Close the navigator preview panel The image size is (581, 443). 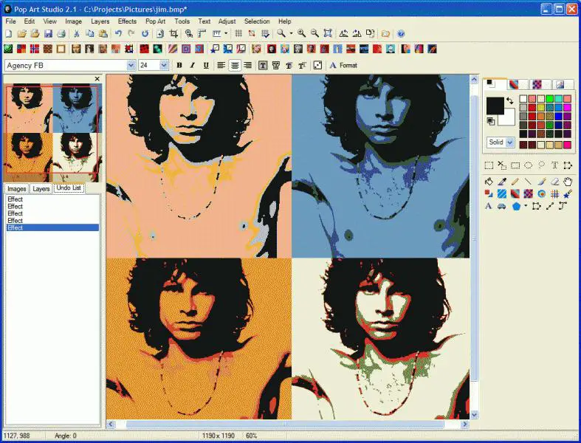pyautogui.click(x=97, y=79)
